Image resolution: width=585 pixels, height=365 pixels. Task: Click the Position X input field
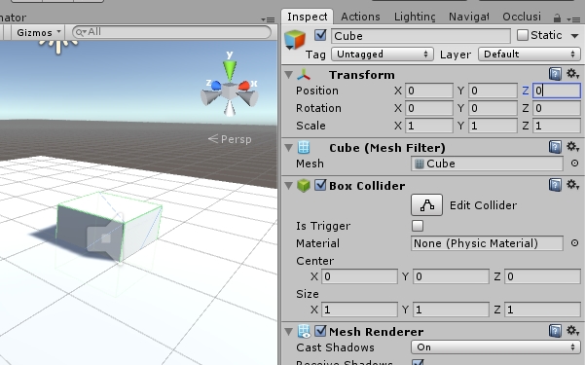coord(429,91)
